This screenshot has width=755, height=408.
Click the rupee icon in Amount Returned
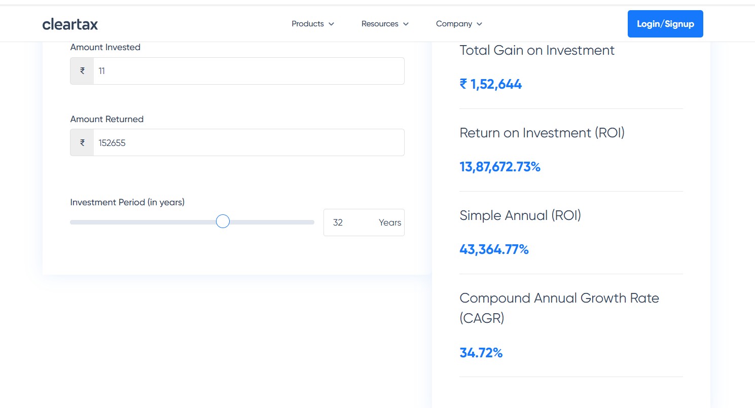click(x=82, y=143)
